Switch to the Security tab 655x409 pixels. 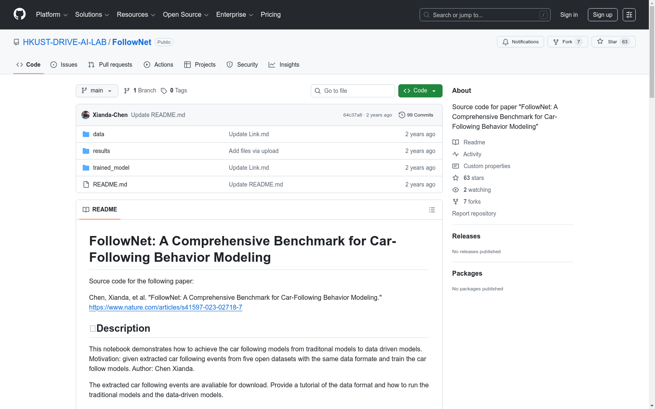[242, 65]
